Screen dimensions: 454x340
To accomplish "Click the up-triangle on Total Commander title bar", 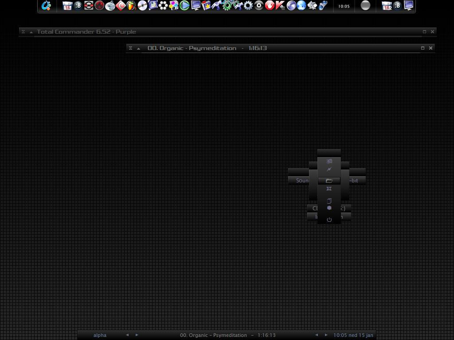I will (31, 32).
